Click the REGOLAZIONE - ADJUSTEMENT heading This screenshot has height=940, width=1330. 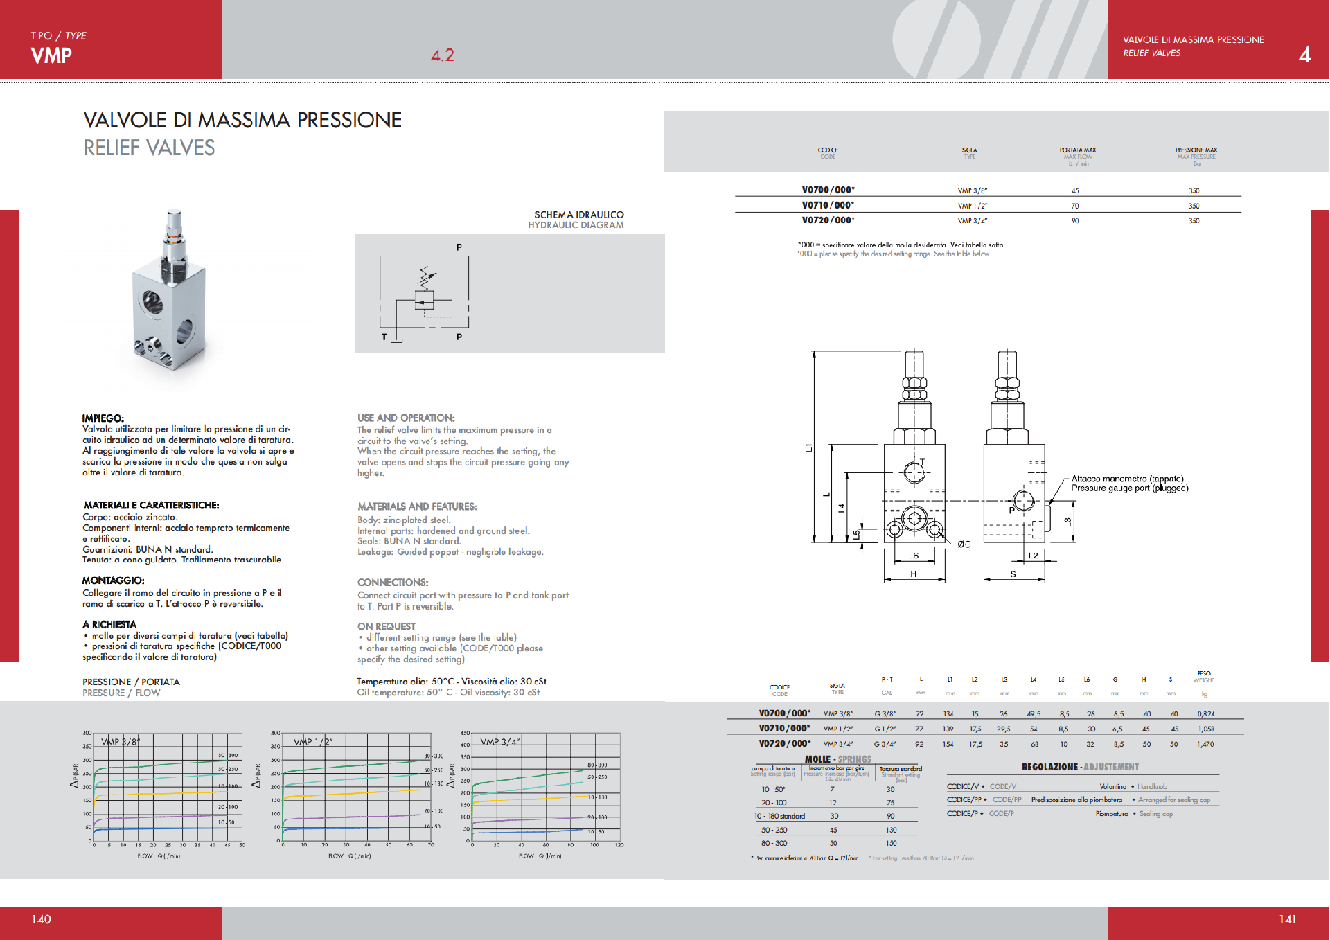(x=1080, y=767)
